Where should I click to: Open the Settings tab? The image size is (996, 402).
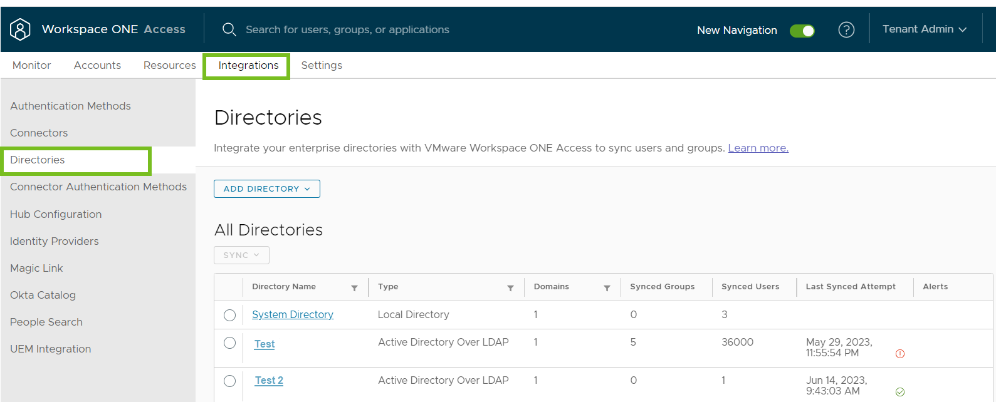(322, 65)
